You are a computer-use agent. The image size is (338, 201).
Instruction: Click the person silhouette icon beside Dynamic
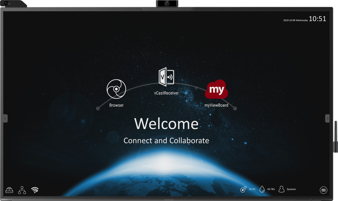[282, 189]
